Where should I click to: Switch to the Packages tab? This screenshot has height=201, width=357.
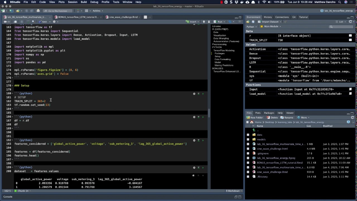(269, 113)
